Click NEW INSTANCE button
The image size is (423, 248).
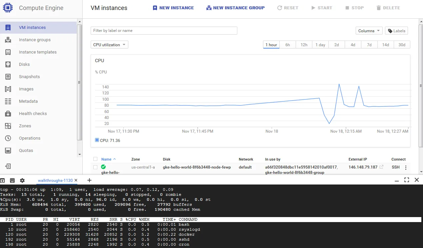(173, 8)
